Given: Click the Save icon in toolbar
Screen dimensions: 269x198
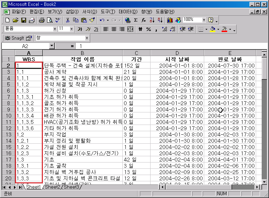Looking at the screenshot, I should pyautogui.click(x=24, y=20).
